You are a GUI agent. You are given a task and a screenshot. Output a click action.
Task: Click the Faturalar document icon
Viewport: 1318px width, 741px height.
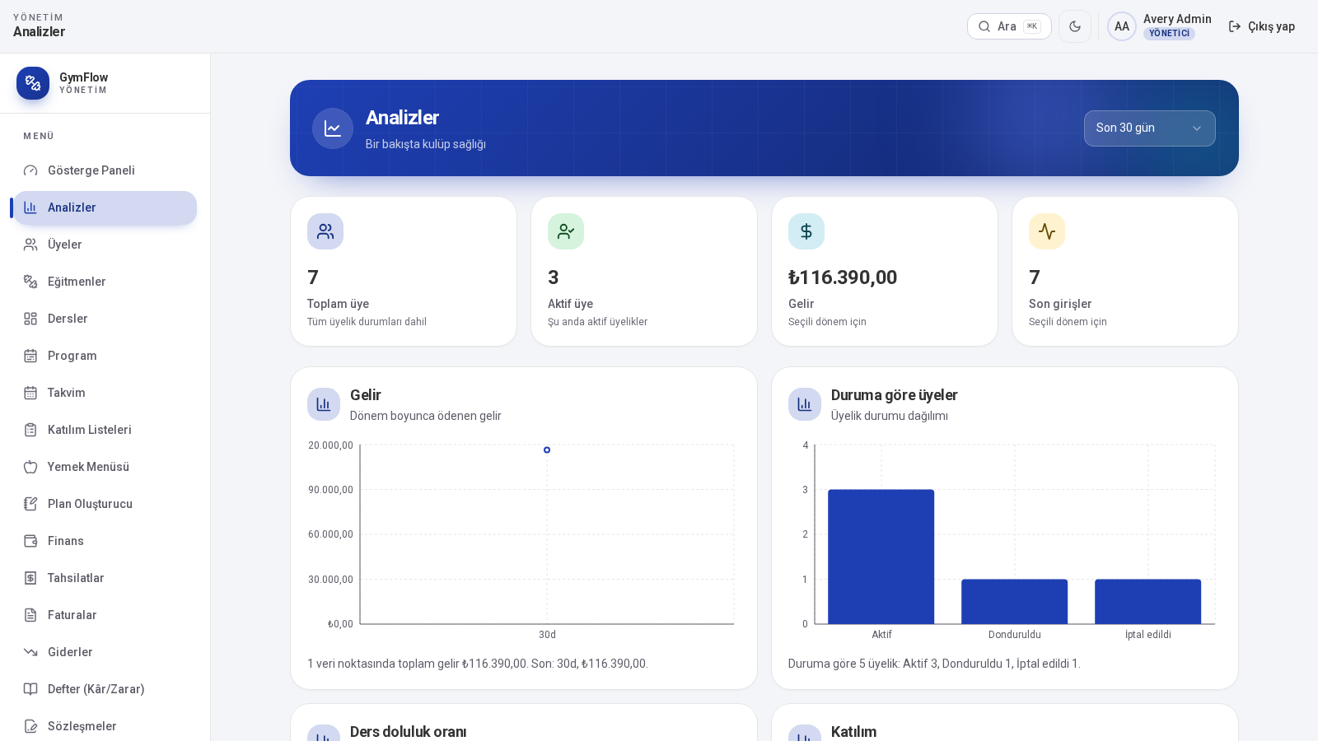tap(30, 615)
